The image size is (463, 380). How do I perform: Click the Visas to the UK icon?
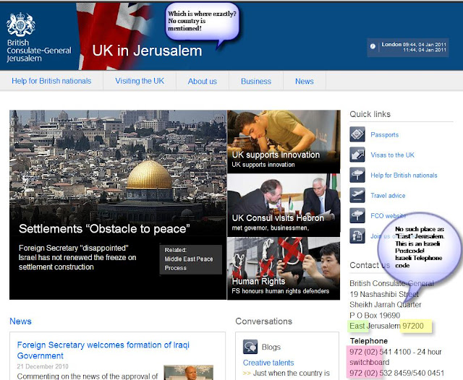coord(357,155)
